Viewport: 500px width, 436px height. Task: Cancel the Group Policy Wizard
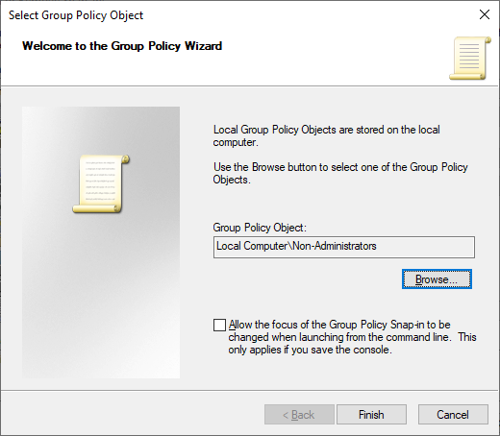tap(453, 415)
